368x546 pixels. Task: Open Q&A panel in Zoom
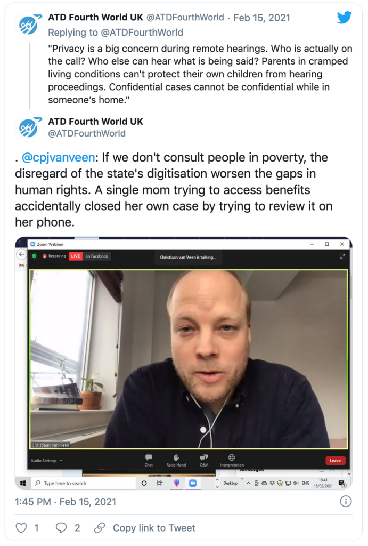point(204,460)
